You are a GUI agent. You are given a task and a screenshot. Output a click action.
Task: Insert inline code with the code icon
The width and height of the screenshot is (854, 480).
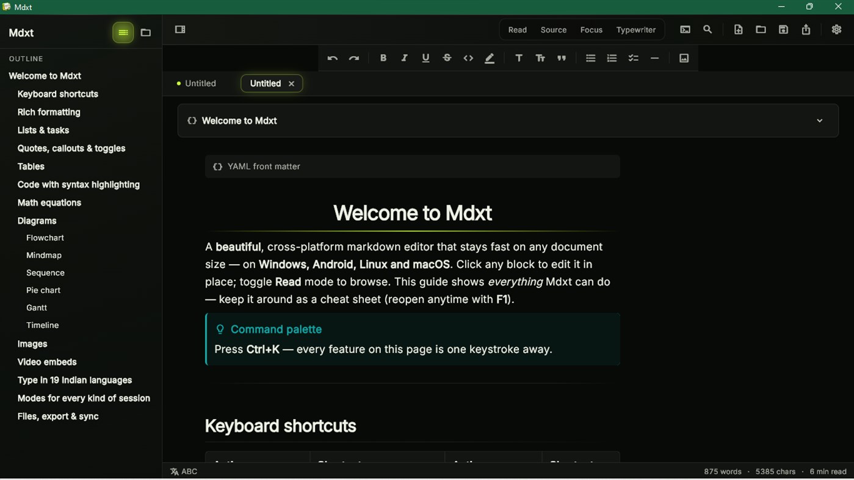click(468, 59)
